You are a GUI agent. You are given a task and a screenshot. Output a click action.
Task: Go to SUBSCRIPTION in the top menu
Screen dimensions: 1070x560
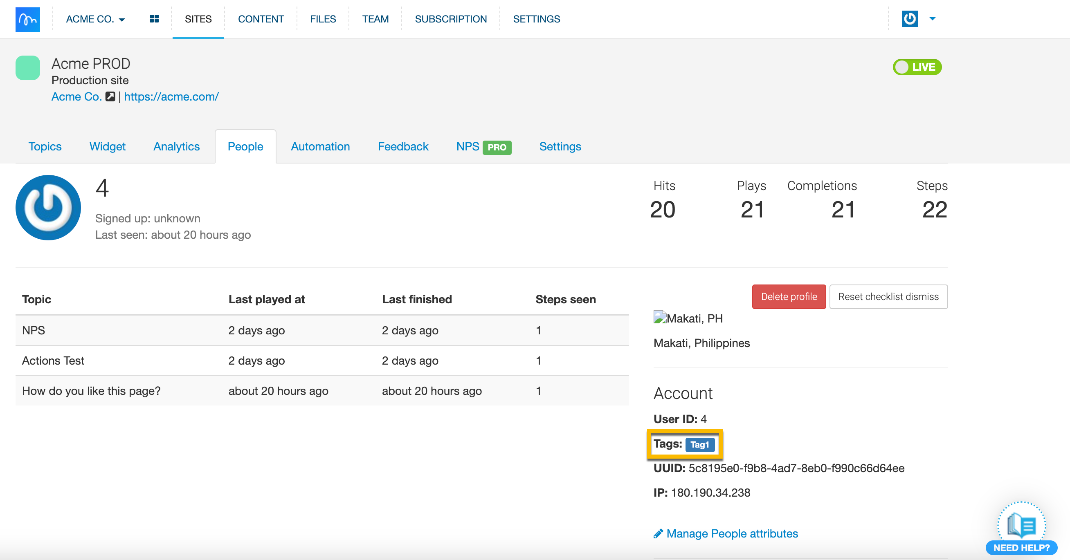tap(450, 19)
